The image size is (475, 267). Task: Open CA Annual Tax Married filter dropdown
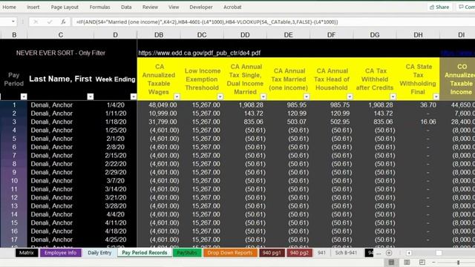[x=307, y=96]
